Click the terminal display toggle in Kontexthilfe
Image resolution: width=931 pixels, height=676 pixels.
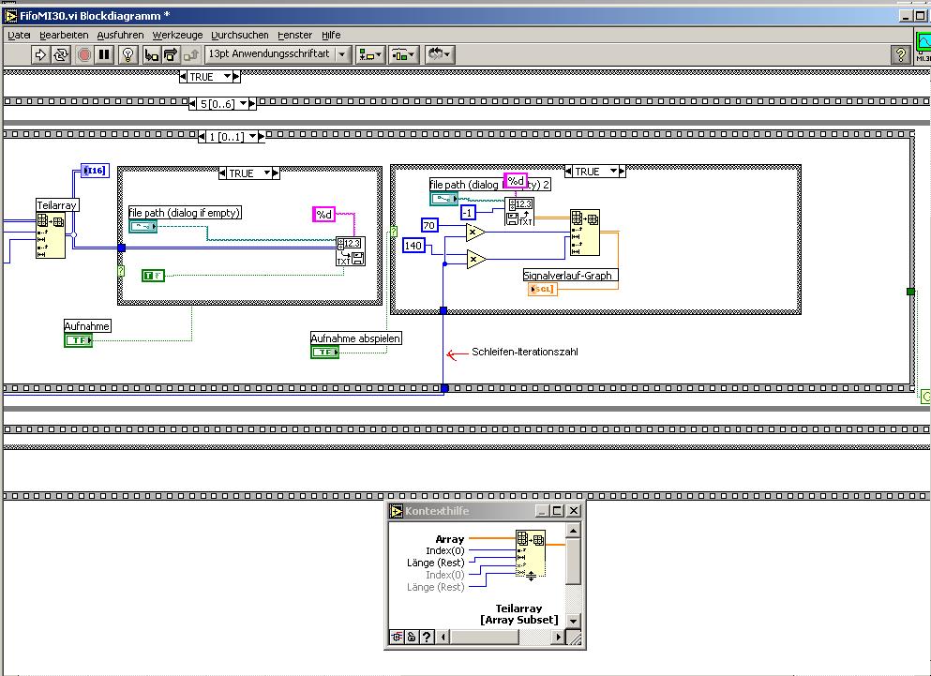[x=396, y=638]
